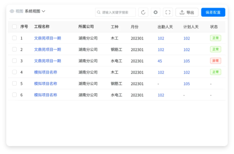
Task: Click 出勤人天 value 102 in row 1
Action: (x=161, y=38)
